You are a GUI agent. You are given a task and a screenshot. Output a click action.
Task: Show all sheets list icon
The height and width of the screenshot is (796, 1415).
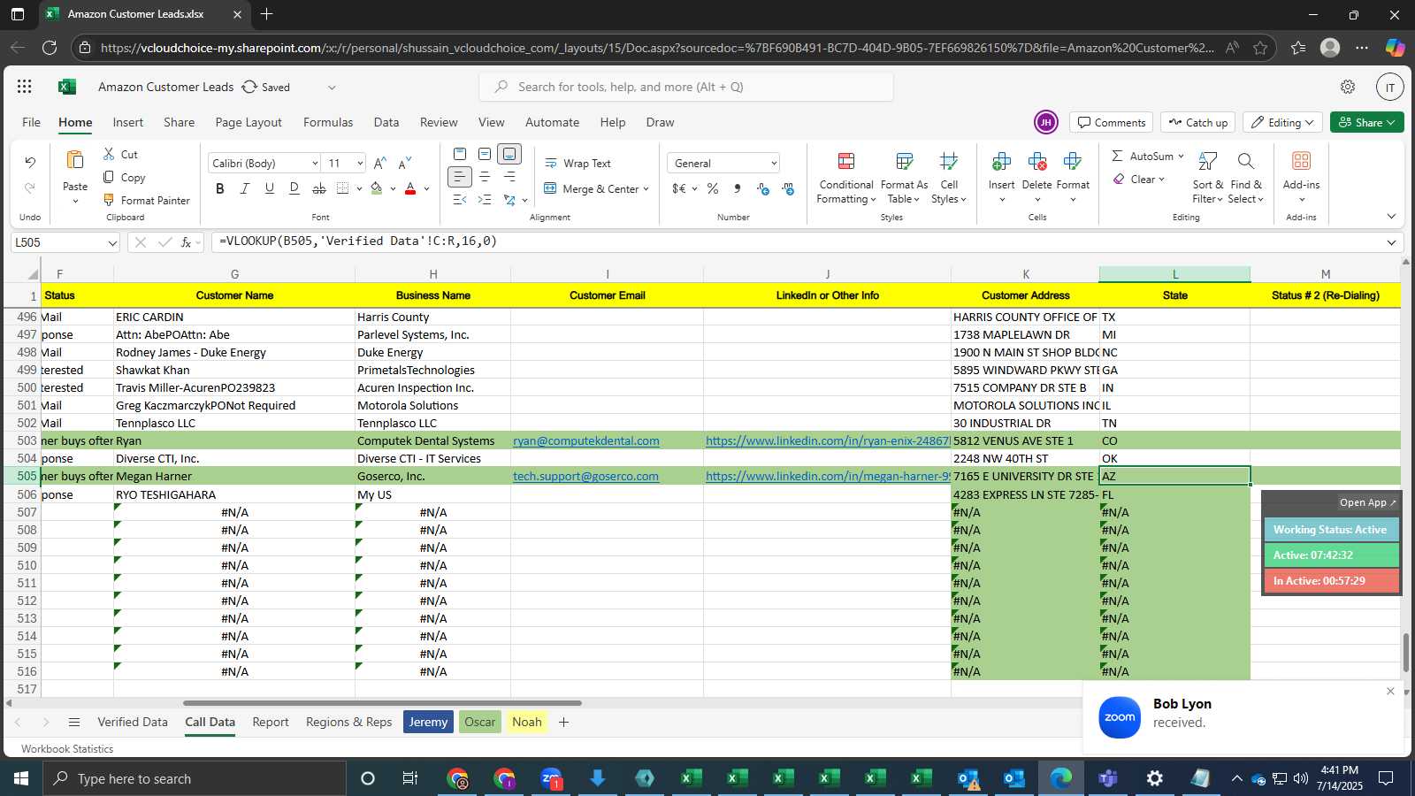74,722
